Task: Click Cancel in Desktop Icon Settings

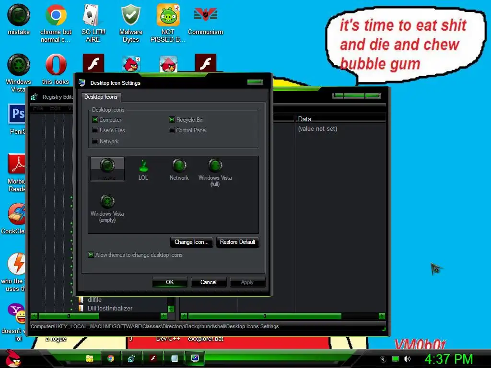Action: click(208, 282)
